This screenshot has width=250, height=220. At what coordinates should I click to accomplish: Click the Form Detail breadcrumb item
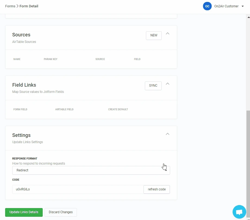tap(29, 6)
